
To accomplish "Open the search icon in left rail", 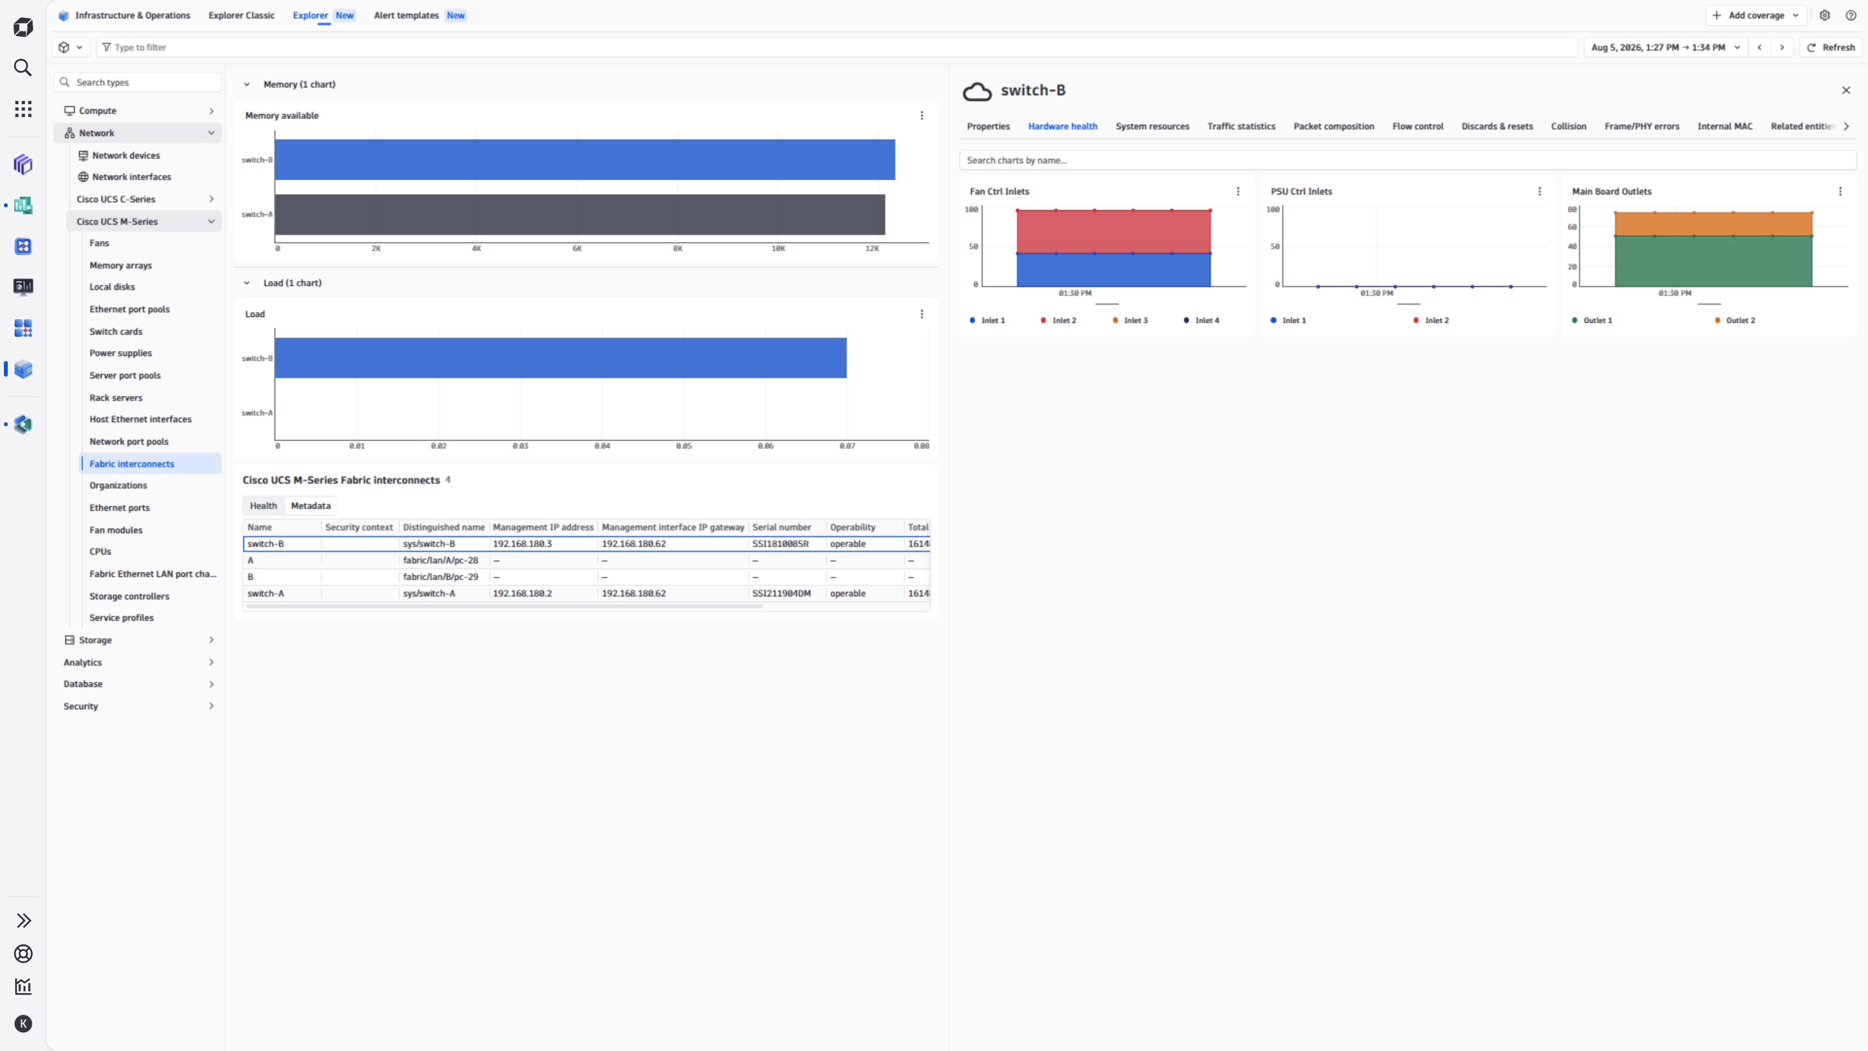I will tap(23, 68).
